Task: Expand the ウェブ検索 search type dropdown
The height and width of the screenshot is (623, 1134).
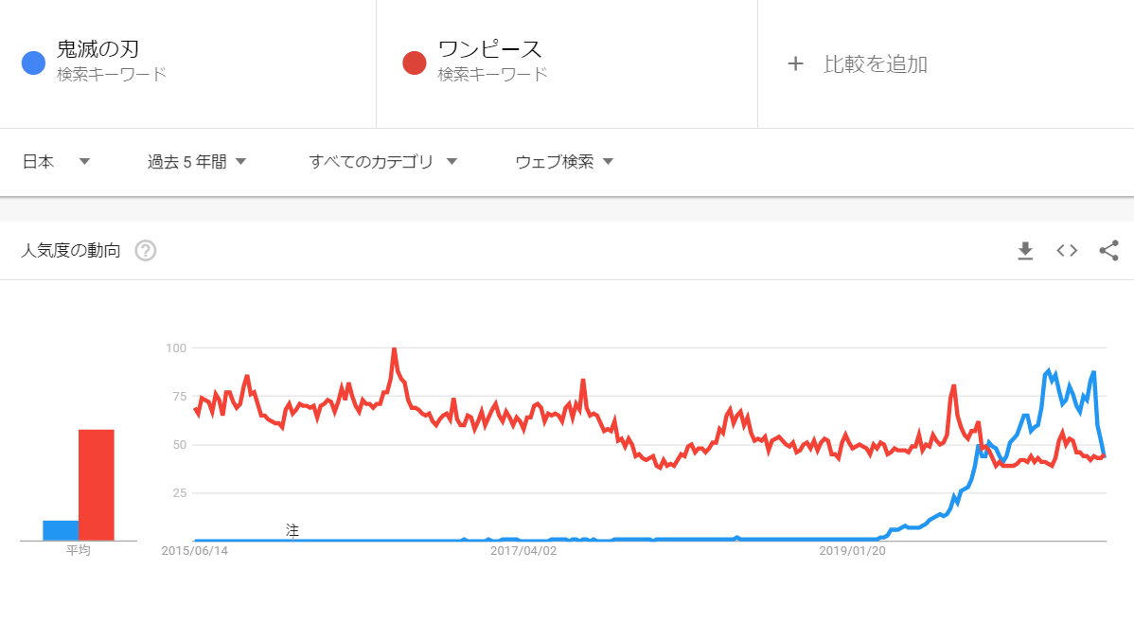Action: 564,161
